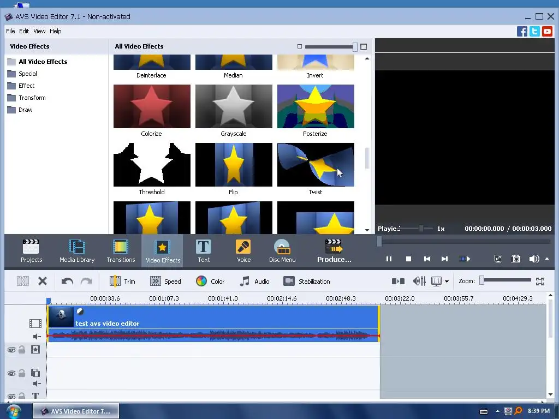Switch to storyboard view icon
Screen dimensions: 559x419
click(398, 282)
